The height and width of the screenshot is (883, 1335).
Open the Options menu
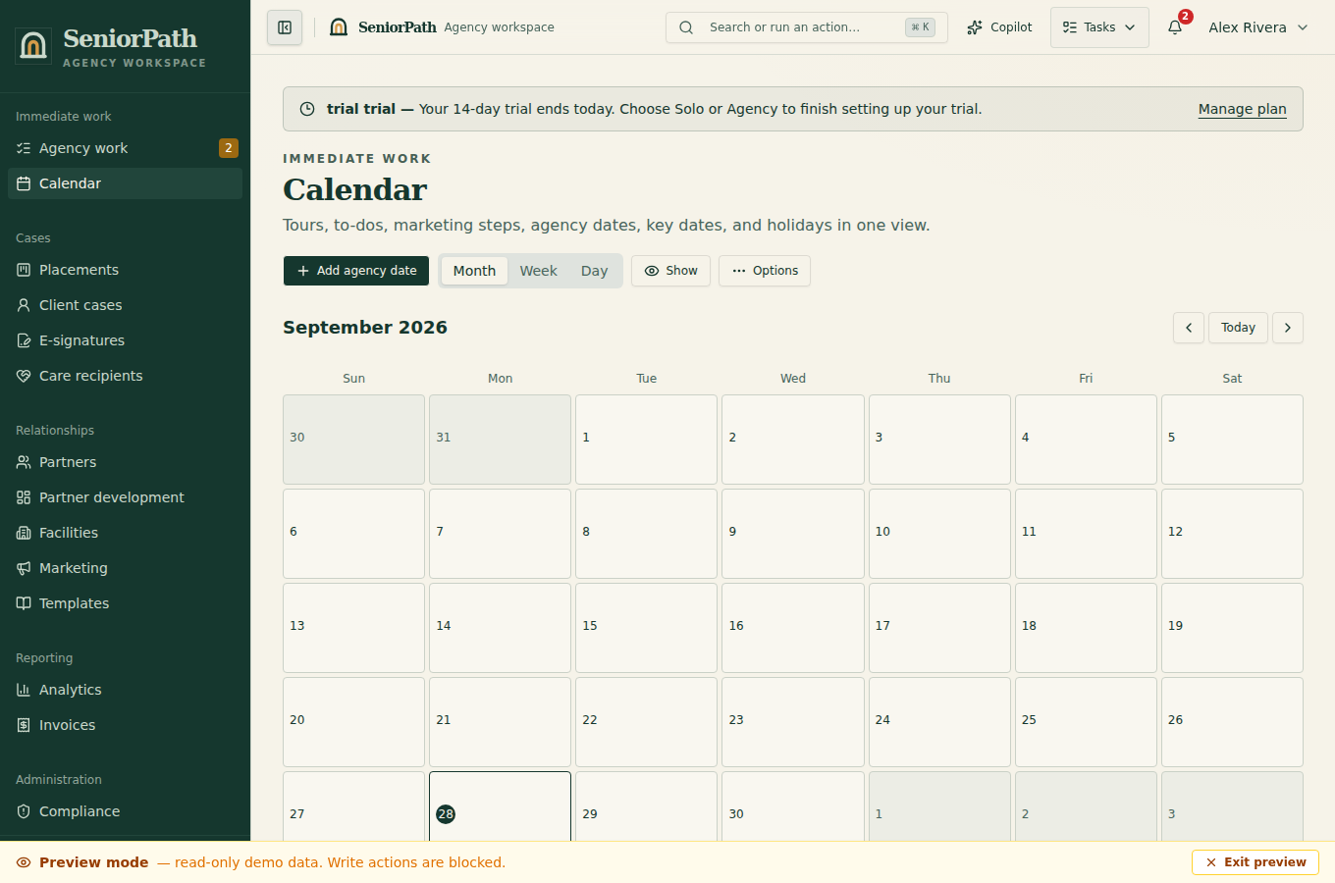coord(765,271)
